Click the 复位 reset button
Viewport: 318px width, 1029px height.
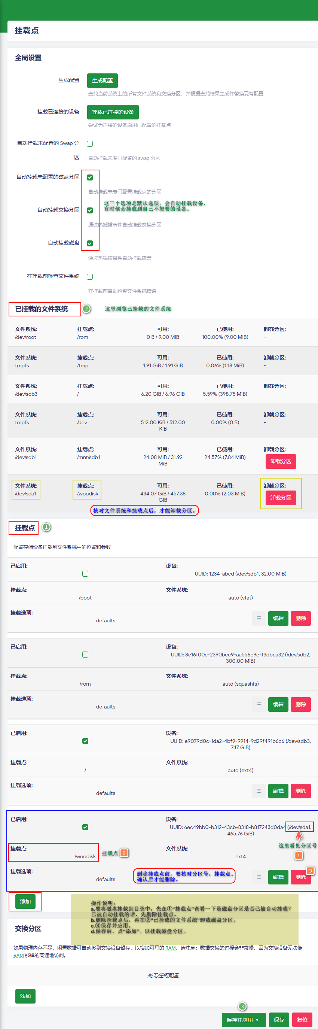pyautogui.click(x=302, y=1019)
